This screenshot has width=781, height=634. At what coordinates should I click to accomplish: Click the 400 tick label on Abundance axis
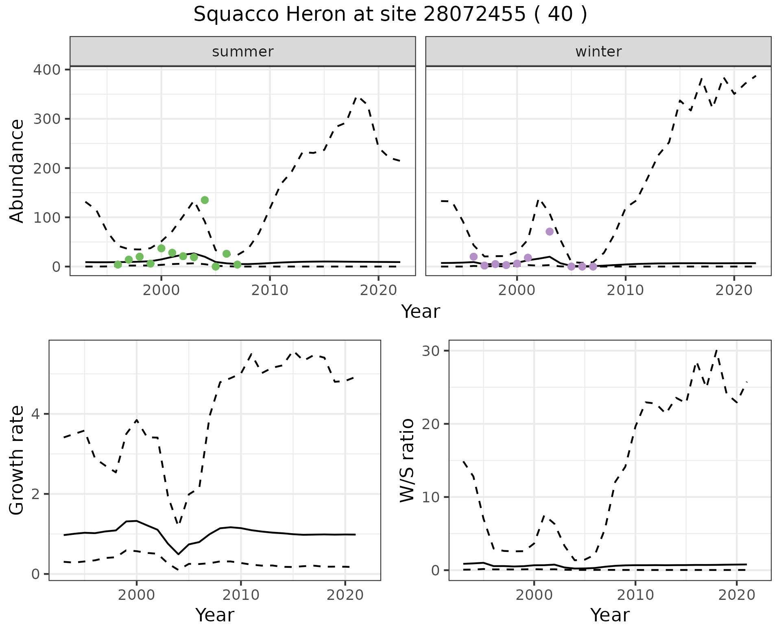click(46, 70)
